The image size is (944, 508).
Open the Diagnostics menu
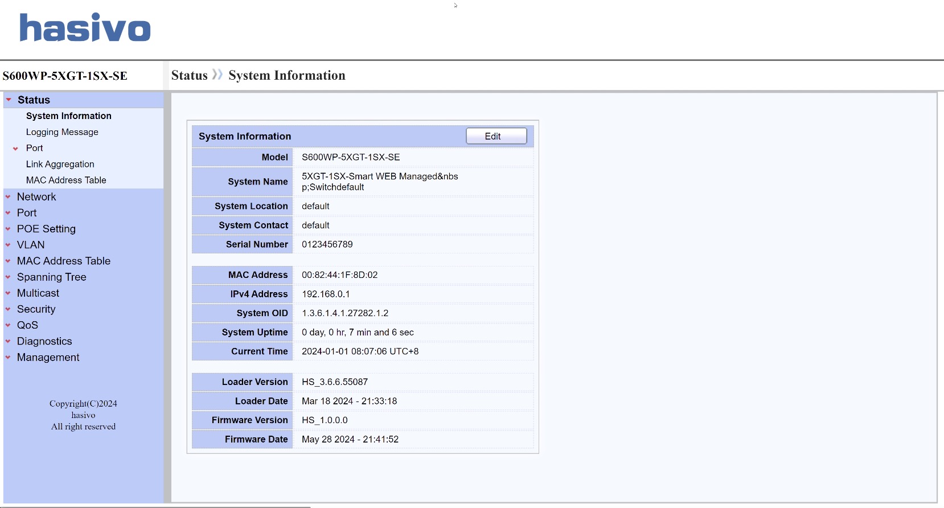[44, 342]
